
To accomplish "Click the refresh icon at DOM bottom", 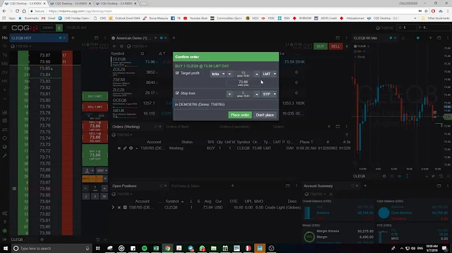I will (x=98, y=239).
